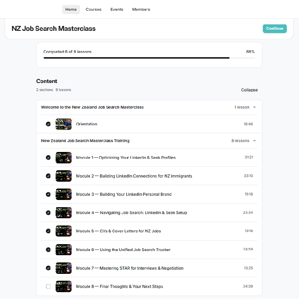The width and height of the screenshot is (299, 299).
Task: Open the Module 6 video thumbnail
Action: tap(64, 249)
